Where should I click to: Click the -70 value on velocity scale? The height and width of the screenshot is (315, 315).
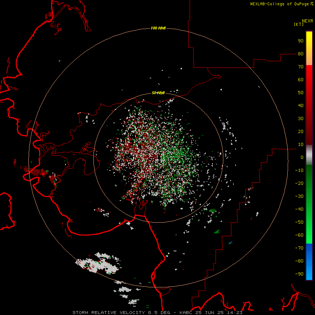[299, 248]
